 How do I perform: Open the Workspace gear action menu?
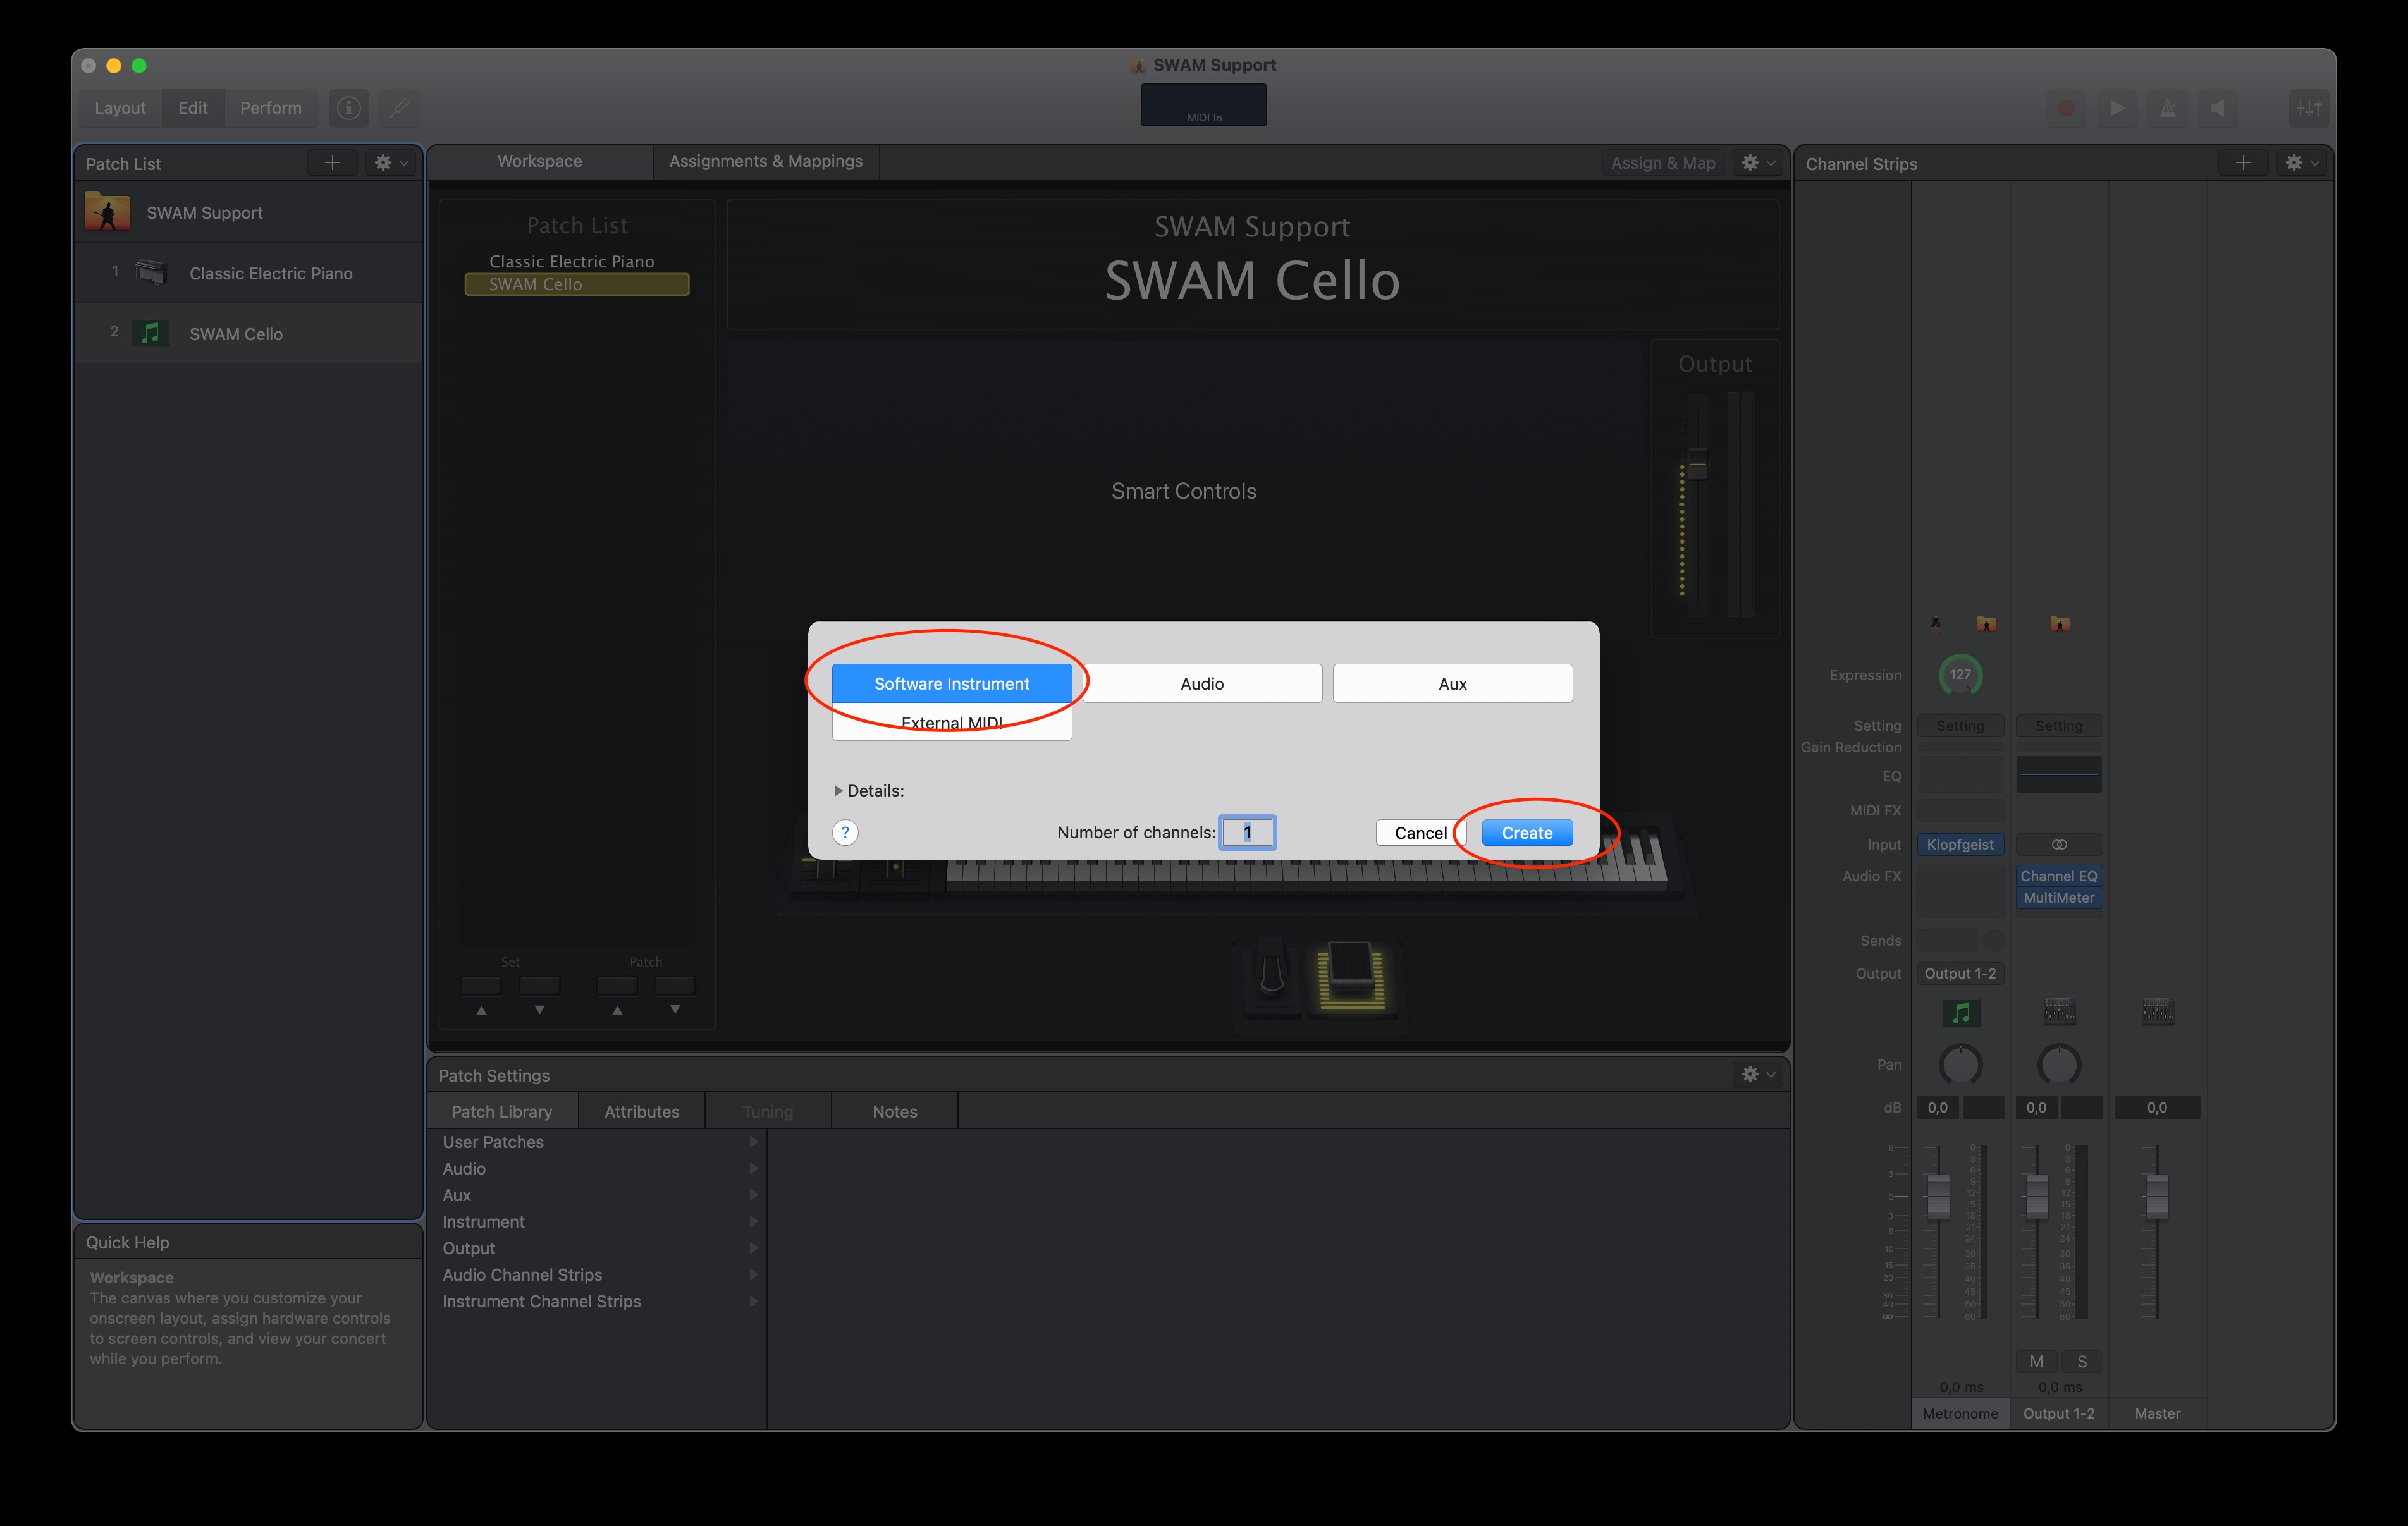1757,163
